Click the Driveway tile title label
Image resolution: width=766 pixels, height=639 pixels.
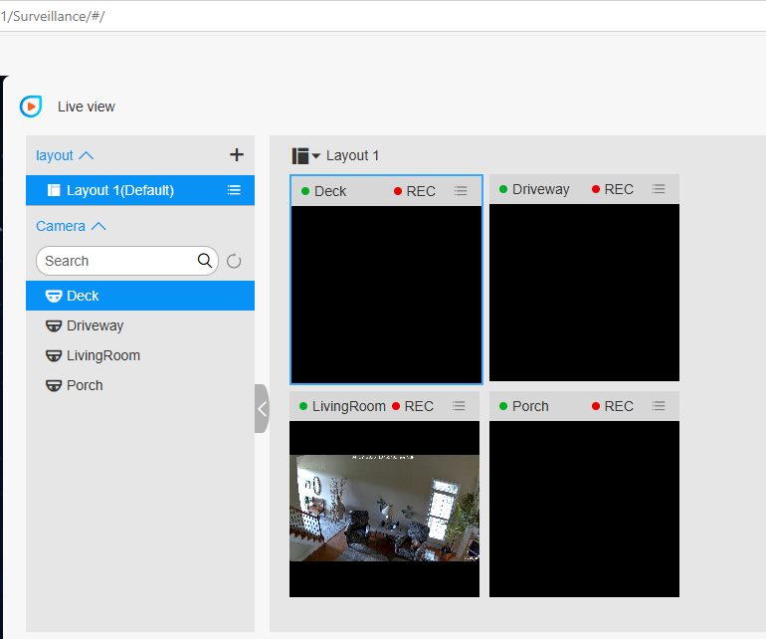pyautogui.click(x=541, y=189)
